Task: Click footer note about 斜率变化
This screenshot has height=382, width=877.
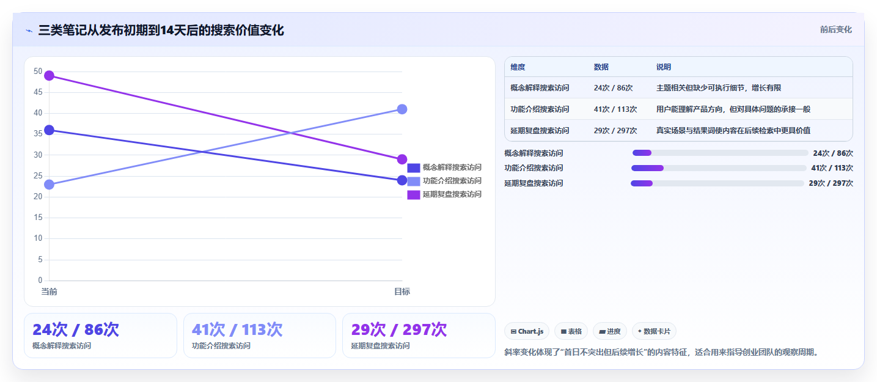Action: pyautogui.click(x=661, y=353)
